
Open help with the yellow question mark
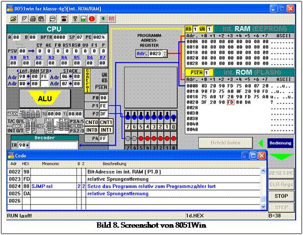click(x=75, y=19)
